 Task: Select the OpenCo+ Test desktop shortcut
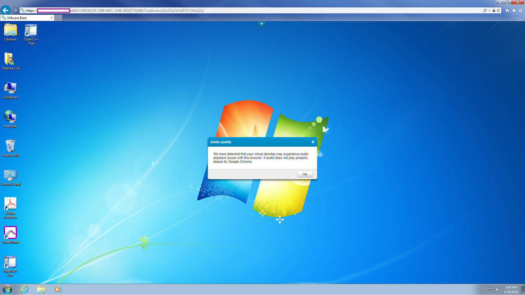pyautogui.click(x=31, y=34)
